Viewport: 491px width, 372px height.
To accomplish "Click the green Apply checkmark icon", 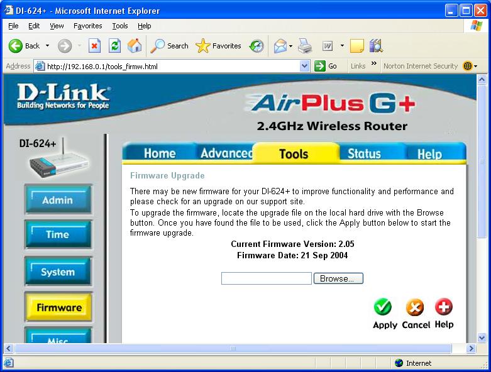I will pos(383,307).
